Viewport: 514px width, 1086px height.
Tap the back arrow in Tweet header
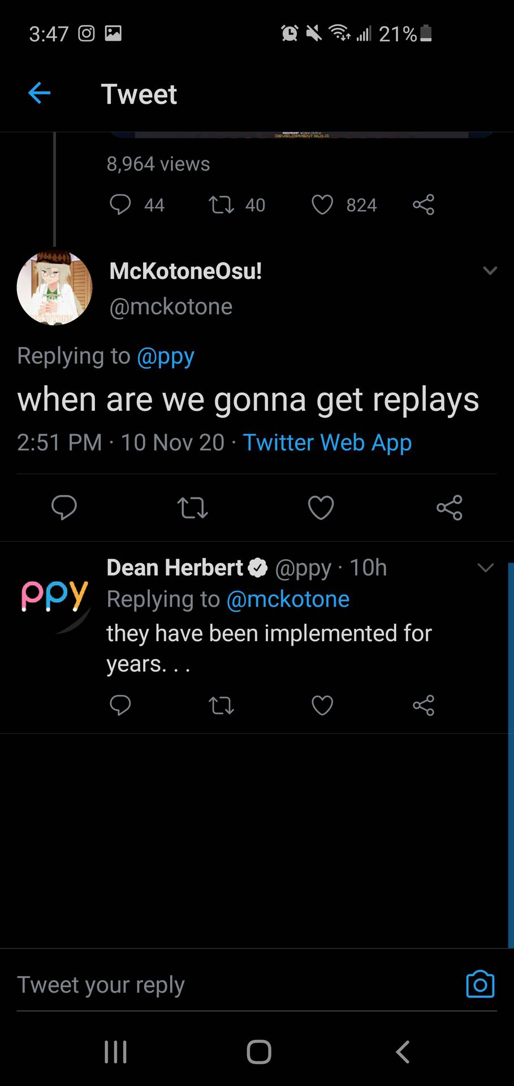[39, 93]
